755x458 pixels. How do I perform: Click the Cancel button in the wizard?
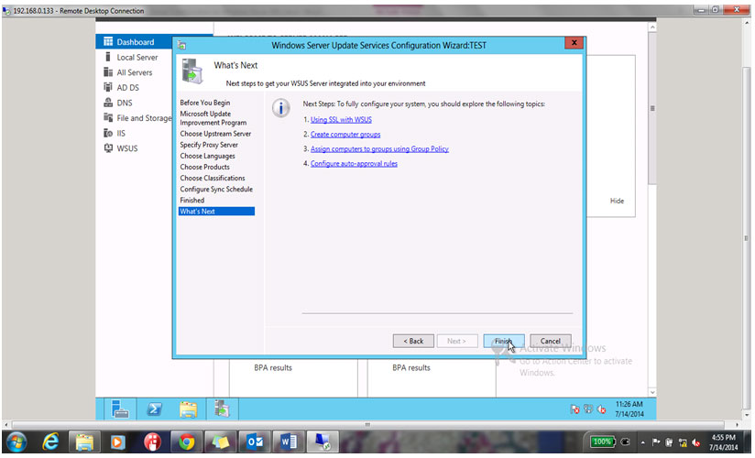coord(550,341)
